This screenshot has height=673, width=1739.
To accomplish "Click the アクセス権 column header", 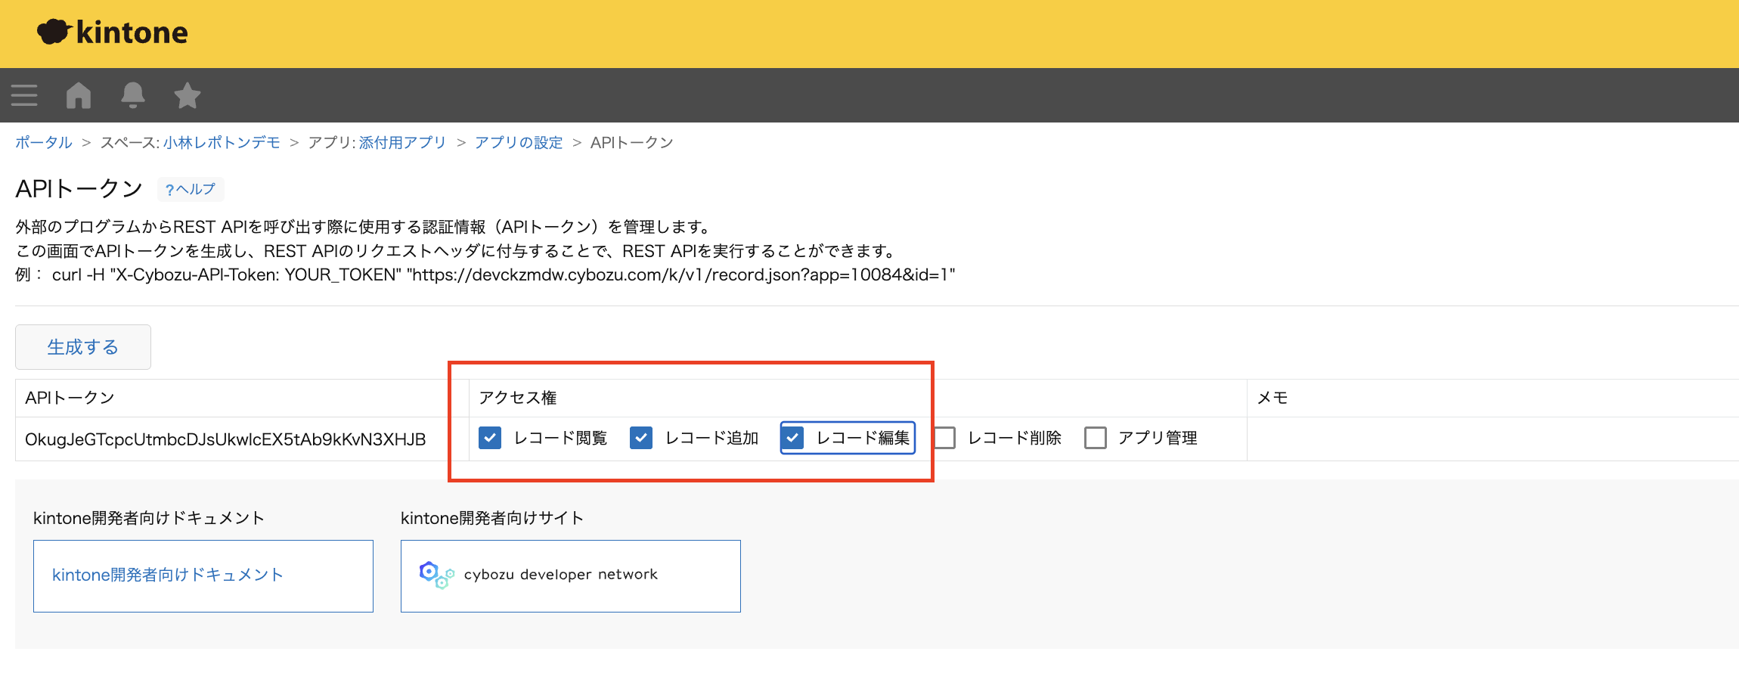I will pos(518,398).
